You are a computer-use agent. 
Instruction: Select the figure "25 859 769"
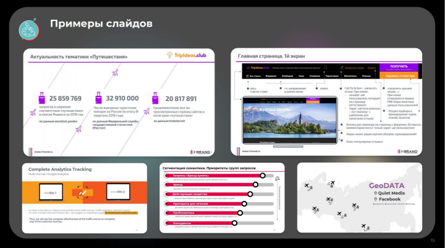[x=66, y=98]
